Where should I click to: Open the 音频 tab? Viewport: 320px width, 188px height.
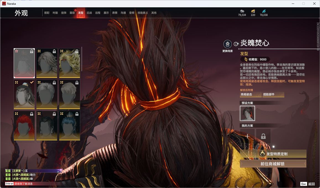coord(132,13)
